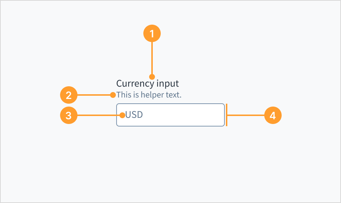Click the orange dot before USD prefix
Screen dimensions: 341x203
pos(122,115)
